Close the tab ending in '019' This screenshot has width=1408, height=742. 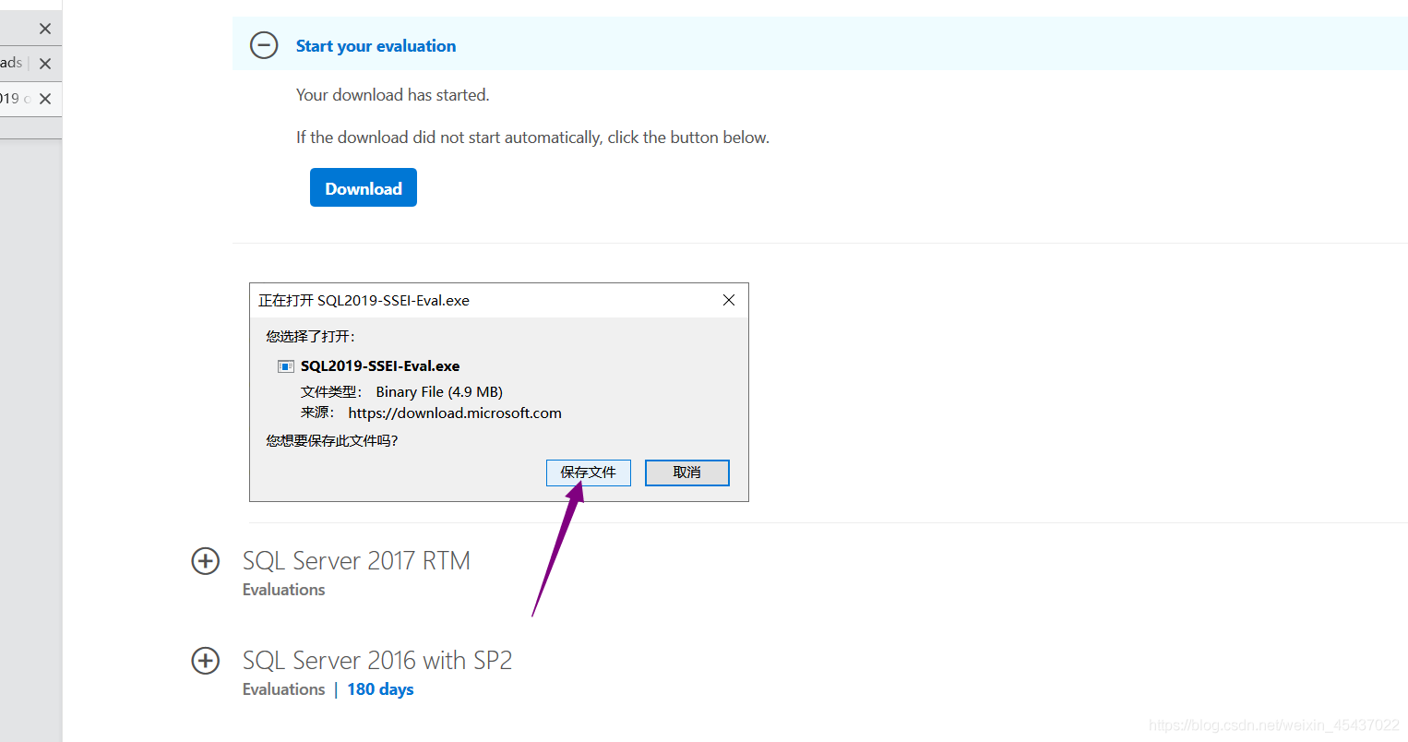pos(45,99)
